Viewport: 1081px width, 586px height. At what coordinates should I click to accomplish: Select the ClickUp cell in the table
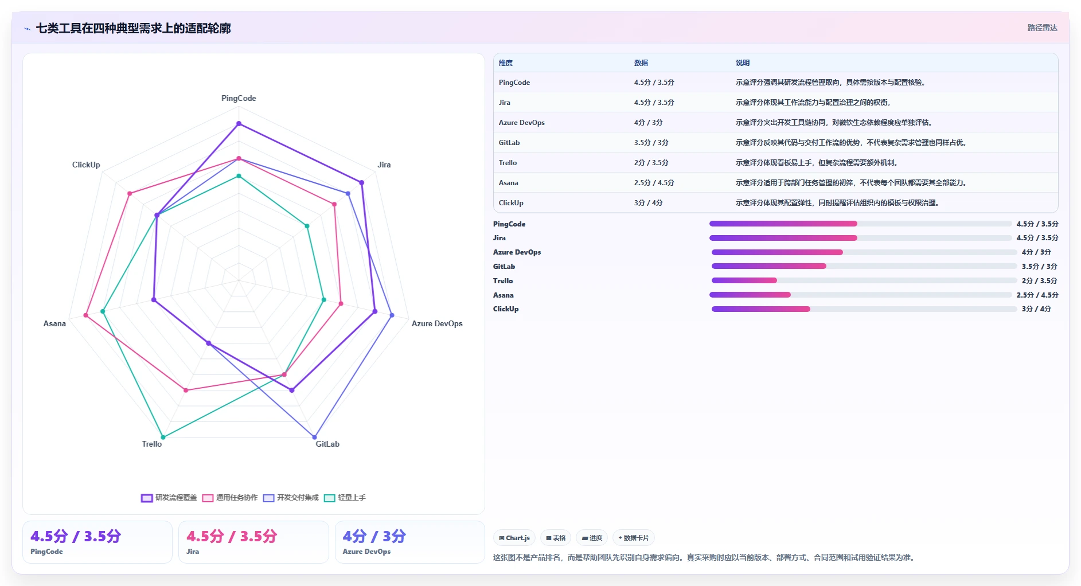511,203
